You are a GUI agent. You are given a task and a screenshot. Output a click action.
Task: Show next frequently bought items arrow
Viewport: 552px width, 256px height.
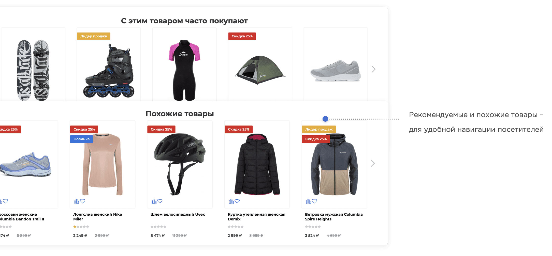coord(373,69)
